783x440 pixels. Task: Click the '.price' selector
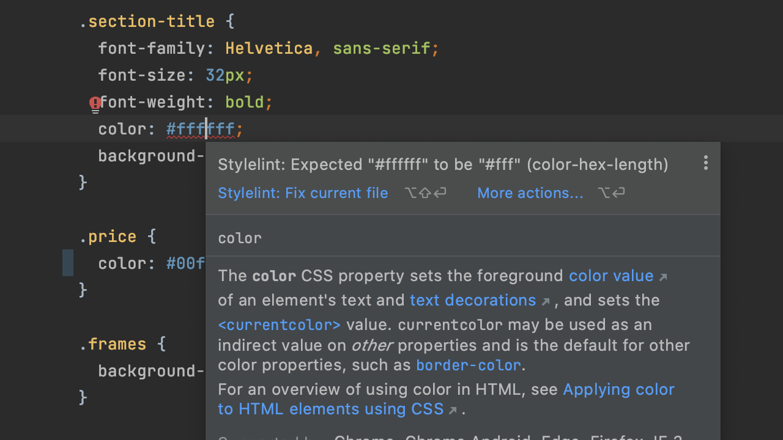[x=108, y=237]
